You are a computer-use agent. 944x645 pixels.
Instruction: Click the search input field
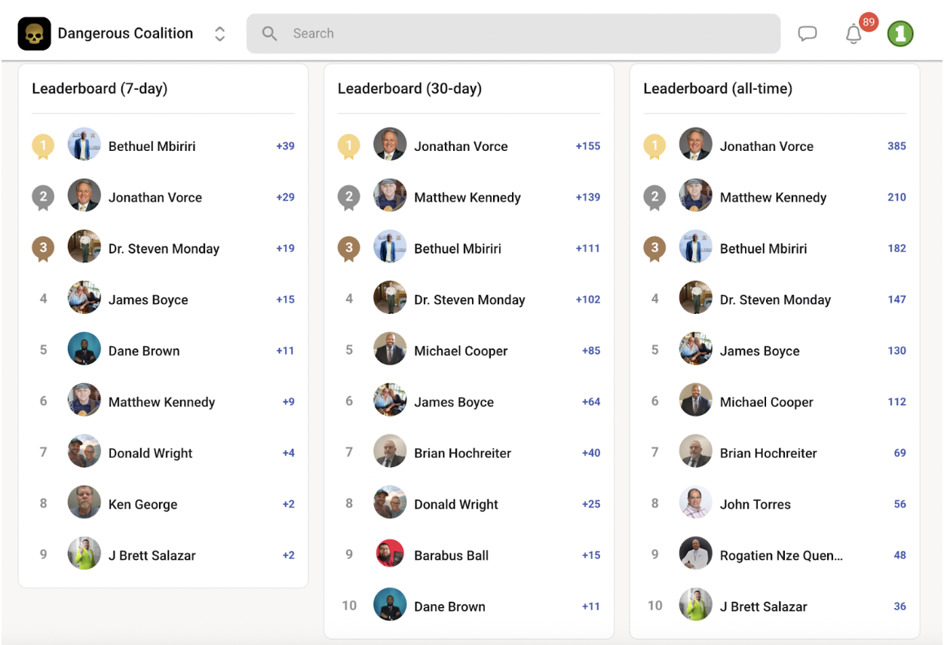(528, 34)
